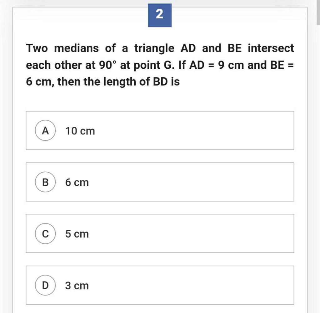Click the question text about triangle medians

click(x=159, y=65)
